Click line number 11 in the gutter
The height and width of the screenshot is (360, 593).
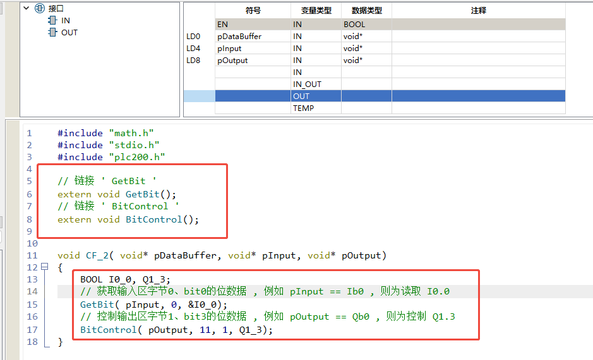click(32, 256)
